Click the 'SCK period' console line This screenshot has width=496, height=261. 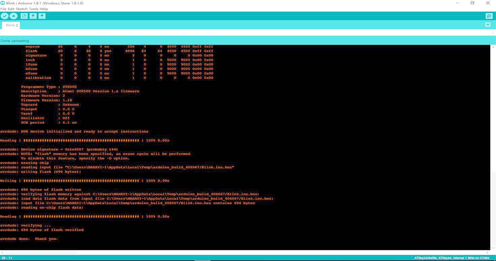pos(49,123)
